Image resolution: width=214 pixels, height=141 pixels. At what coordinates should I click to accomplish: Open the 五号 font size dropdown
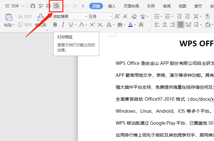(111, 17)
